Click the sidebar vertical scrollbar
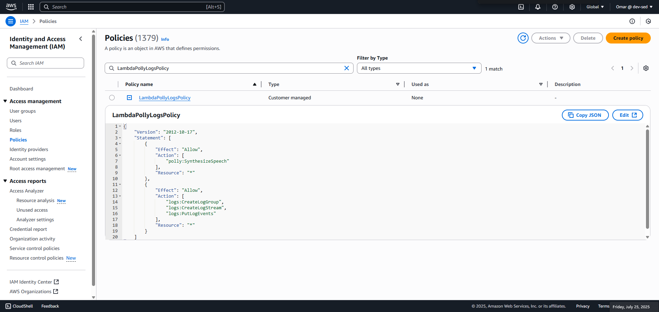Viewport: 659px width, 312px height. pos(94,160)
